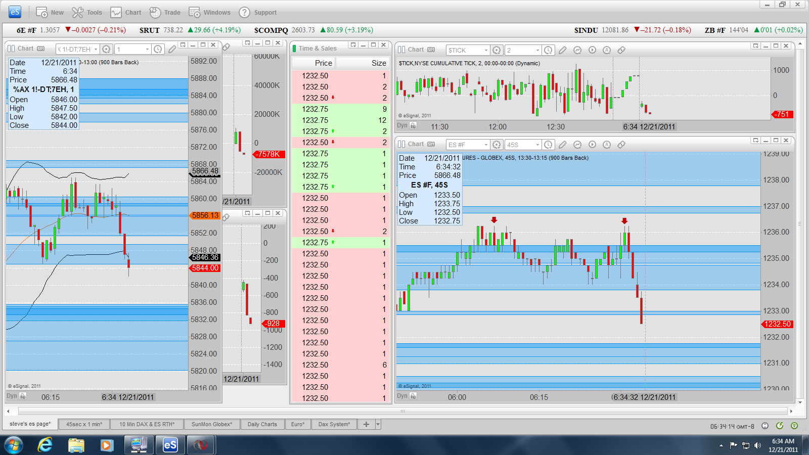Click the green check status icon in status bar

pyautogui.click(x=780, y=426)
